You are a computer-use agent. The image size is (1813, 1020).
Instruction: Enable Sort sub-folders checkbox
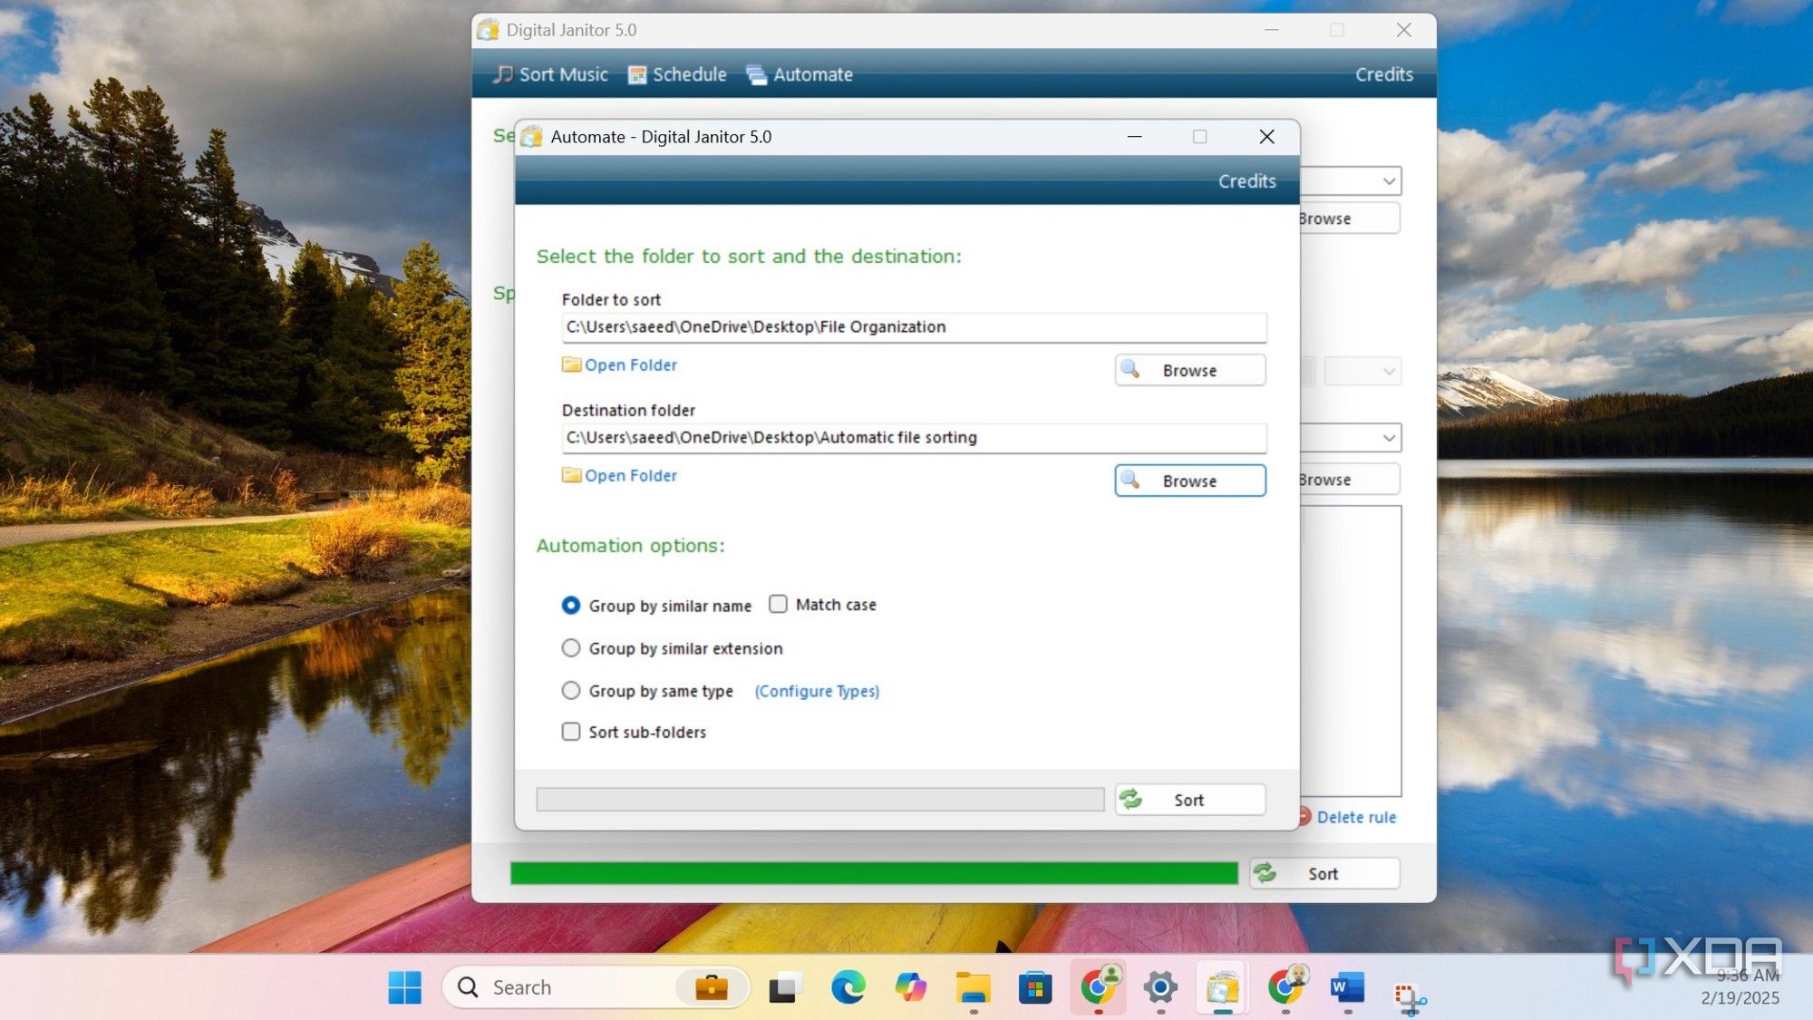coord(570,731)
